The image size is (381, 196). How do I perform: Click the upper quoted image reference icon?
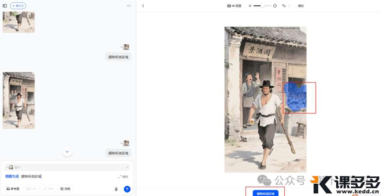126,47
